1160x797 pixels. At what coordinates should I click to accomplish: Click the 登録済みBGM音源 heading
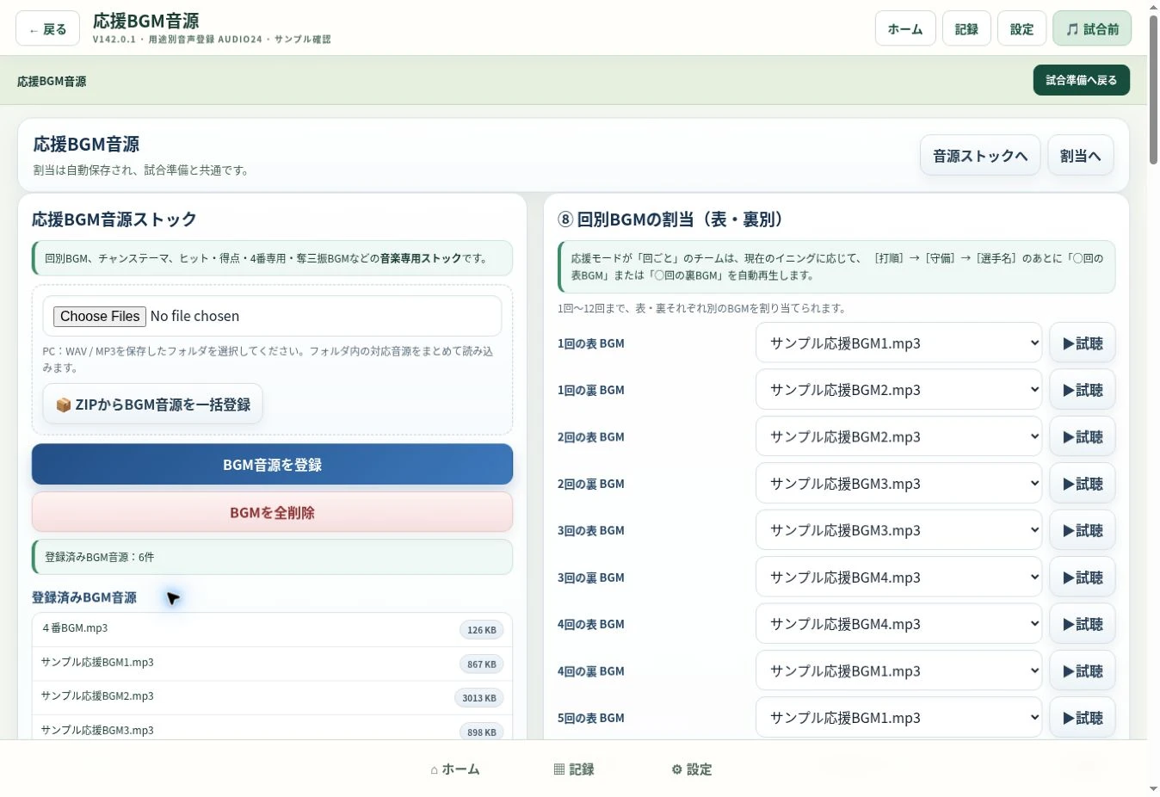coord(84,597)
